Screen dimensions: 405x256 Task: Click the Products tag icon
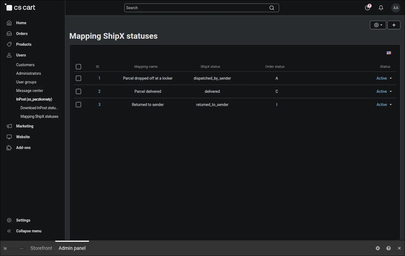point(9,44)
